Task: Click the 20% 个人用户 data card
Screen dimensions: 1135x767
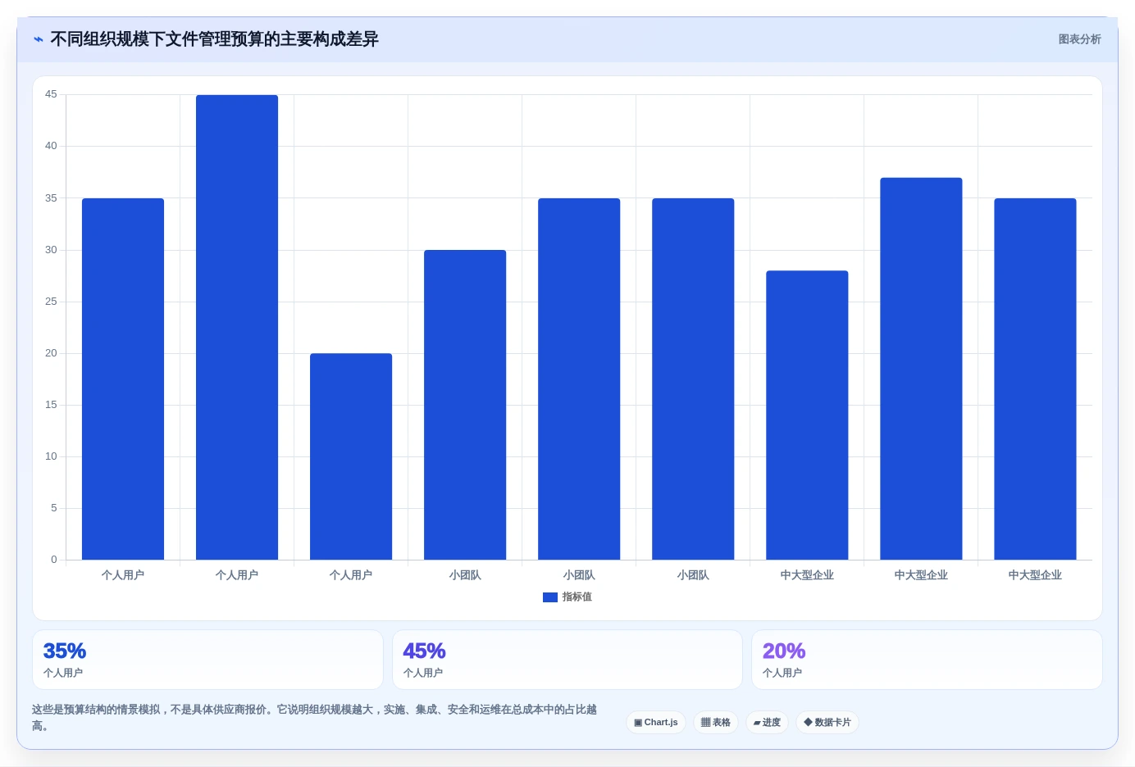Action: coord(927,660)
